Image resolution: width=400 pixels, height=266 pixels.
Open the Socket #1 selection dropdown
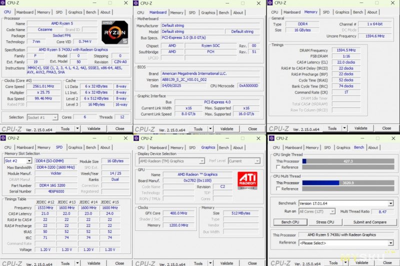pyautogui.click(x=42, y=117)
